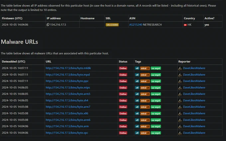Image resolution: width=226 pixels, height=141 pixels.
Task: Click the mirai tag in byte.m68k row
Action: click(x=145, y=68)
